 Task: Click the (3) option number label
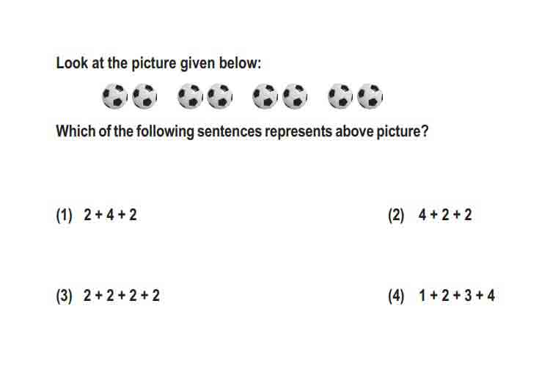pyautogui.click(x=65, y=296)
